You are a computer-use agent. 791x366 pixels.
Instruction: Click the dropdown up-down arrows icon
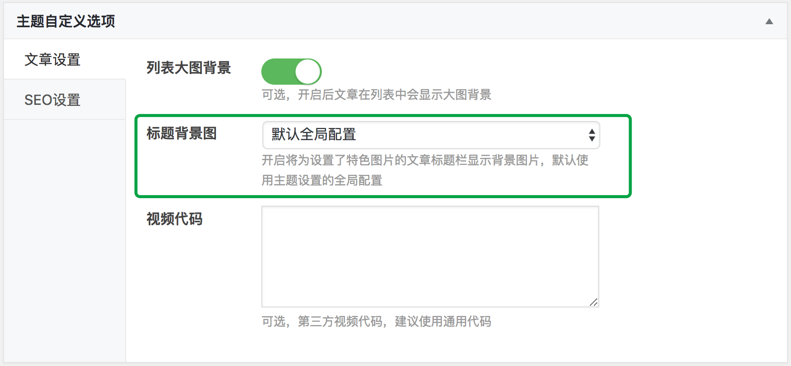coord(592,135)
